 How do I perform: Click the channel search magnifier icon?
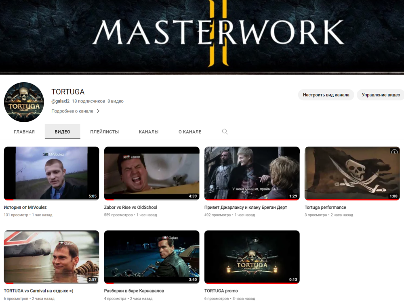[x=225, y=132]
